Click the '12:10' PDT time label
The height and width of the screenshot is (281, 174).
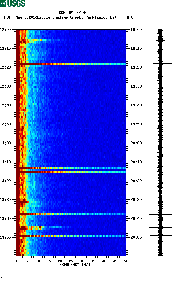pyautogui.click(x=5, y=49)
